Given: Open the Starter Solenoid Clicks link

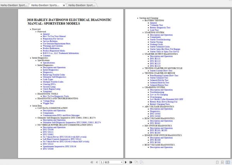Looking at the screenshot, I should (x=160, y=47).
